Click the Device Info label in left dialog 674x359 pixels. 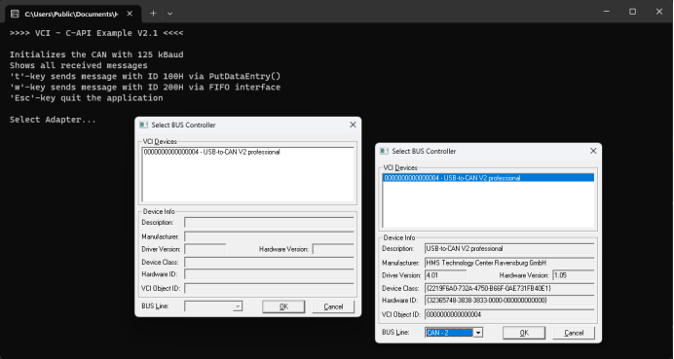pos(159,211)
